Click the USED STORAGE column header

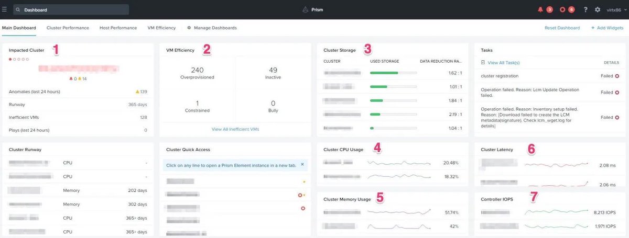point(386,61)
